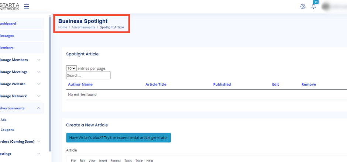Click the hamburger menu icon
347x162 pixels.
pyautogui.click(x=27, y=7)
